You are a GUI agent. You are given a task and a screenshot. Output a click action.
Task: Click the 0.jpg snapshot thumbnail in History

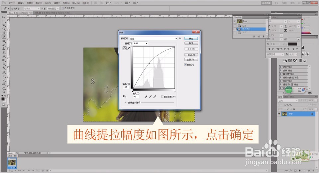[x=240, y=21]
